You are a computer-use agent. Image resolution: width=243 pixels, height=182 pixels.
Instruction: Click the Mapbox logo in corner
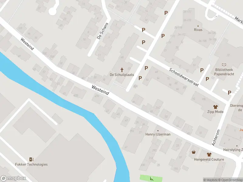tap(13, 178)
